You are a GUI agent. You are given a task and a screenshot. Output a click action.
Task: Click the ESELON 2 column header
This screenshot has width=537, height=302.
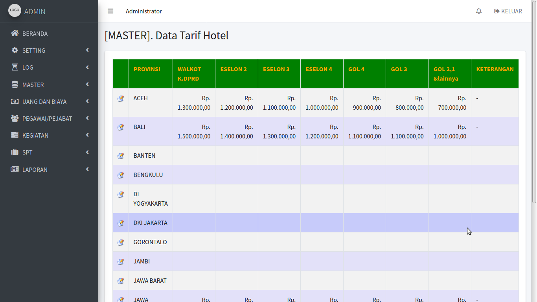pyautogui.click(x=237, y=74)
